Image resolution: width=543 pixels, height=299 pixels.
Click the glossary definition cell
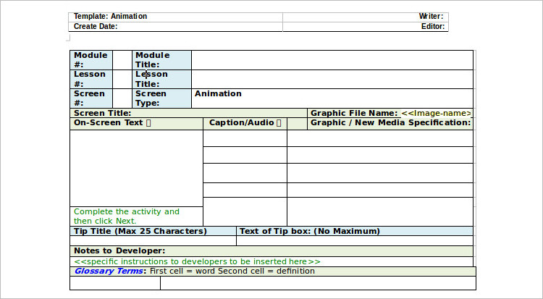point(316,283)
